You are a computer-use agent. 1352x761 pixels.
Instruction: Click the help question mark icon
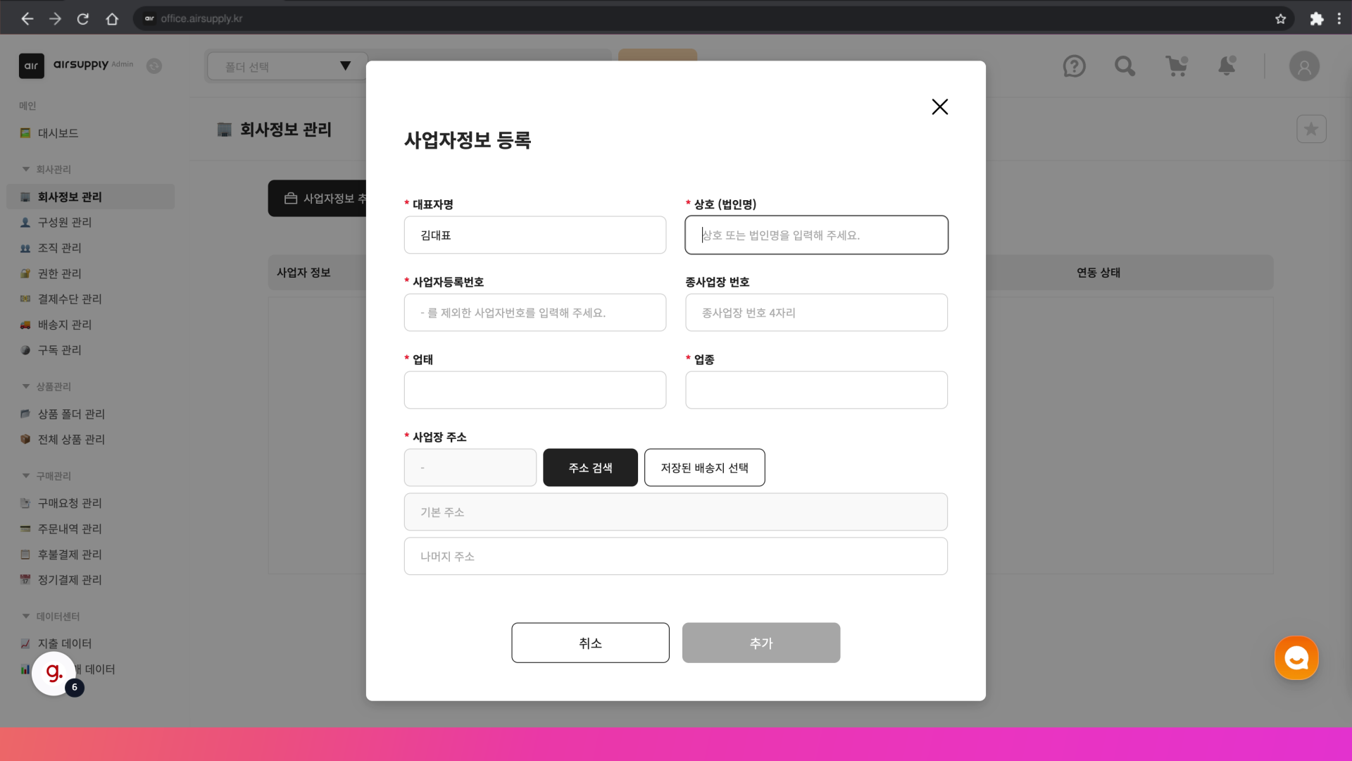(x=1074, y=66)
